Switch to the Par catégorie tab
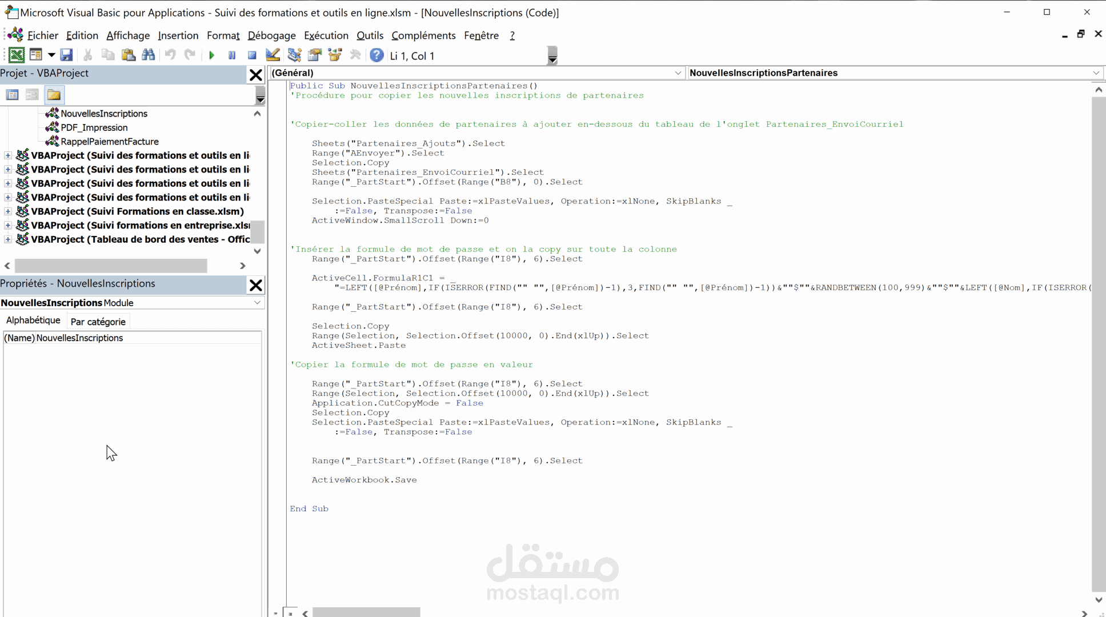 (x=98, y=322)
